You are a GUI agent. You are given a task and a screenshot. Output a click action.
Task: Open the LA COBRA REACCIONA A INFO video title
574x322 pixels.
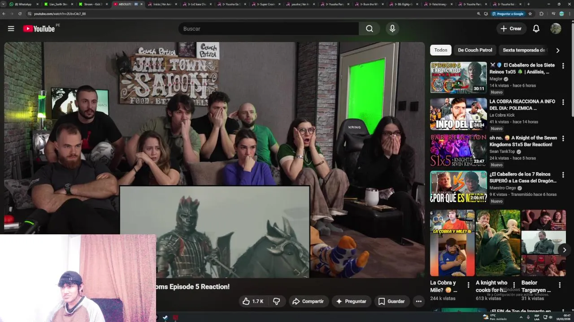coord(522,105)
